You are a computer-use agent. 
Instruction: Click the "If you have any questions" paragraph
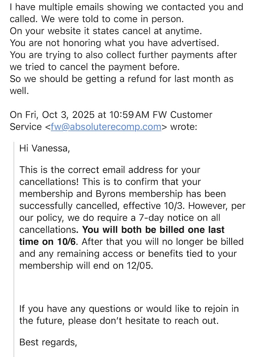129,309
